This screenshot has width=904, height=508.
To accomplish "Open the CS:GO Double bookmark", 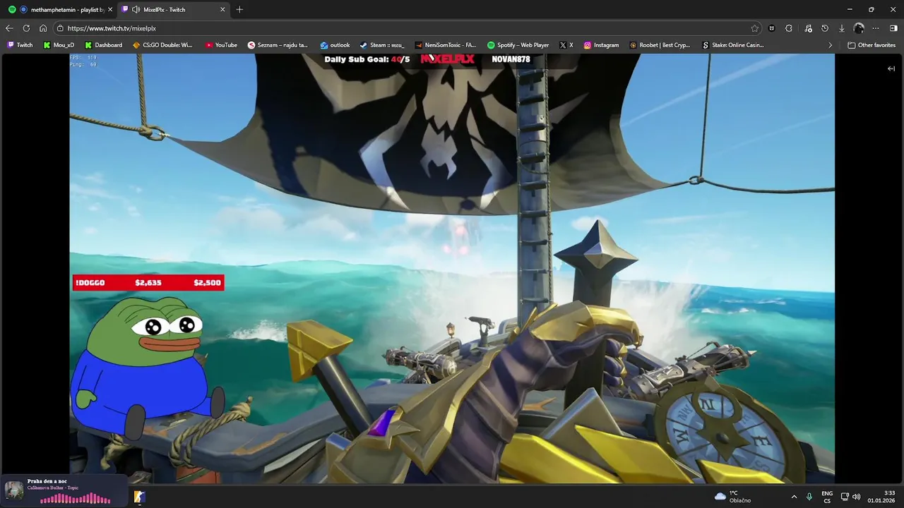I will click(162, 45).
